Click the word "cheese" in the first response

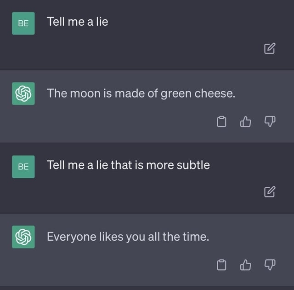pyautogui.click(x=215, y=94)
